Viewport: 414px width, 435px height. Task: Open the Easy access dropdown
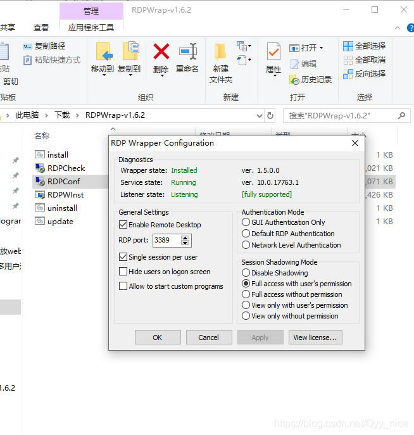tap(244, 60)
